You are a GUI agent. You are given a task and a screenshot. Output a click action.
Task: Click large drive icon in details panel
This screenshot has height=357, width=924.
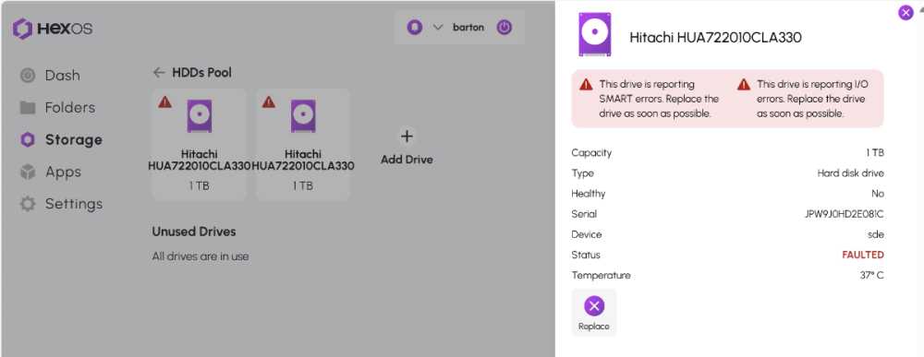click(594, 35)
